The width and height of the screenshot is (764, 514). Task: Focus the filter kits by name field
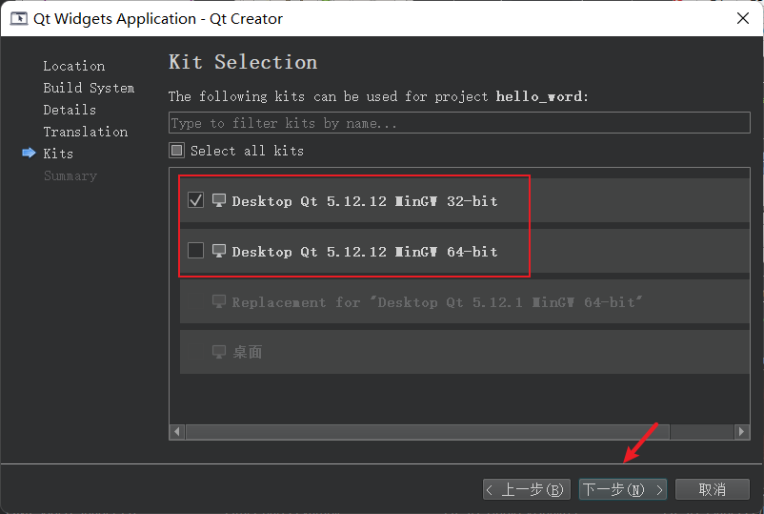pos(459,122)
